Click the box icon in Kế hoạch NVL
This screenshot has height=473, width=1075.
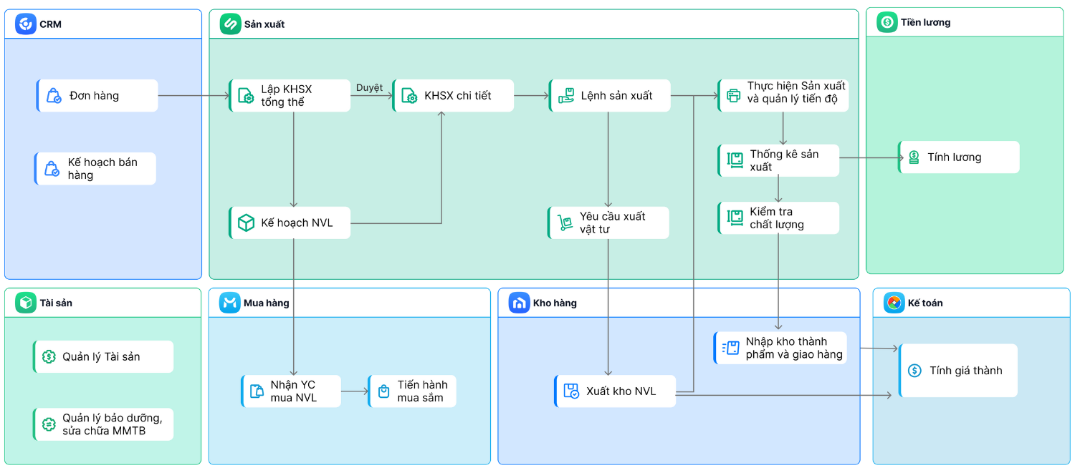(246, 223)
